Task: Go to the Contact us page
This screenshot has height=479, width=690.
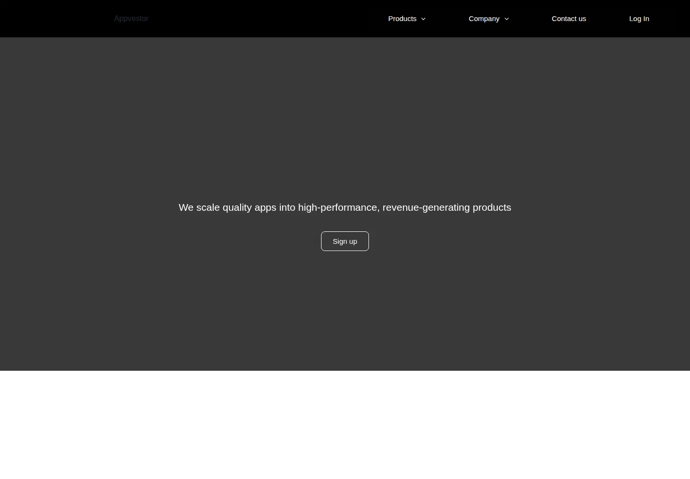Action: click(x=569, y=19)
